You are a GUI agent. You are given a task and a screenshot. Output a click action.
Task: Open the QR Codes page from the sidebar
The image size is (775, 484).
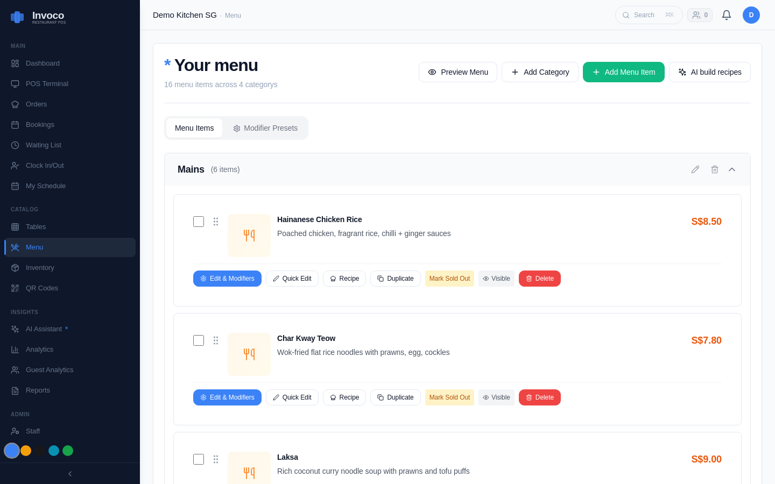click(42, 288)
